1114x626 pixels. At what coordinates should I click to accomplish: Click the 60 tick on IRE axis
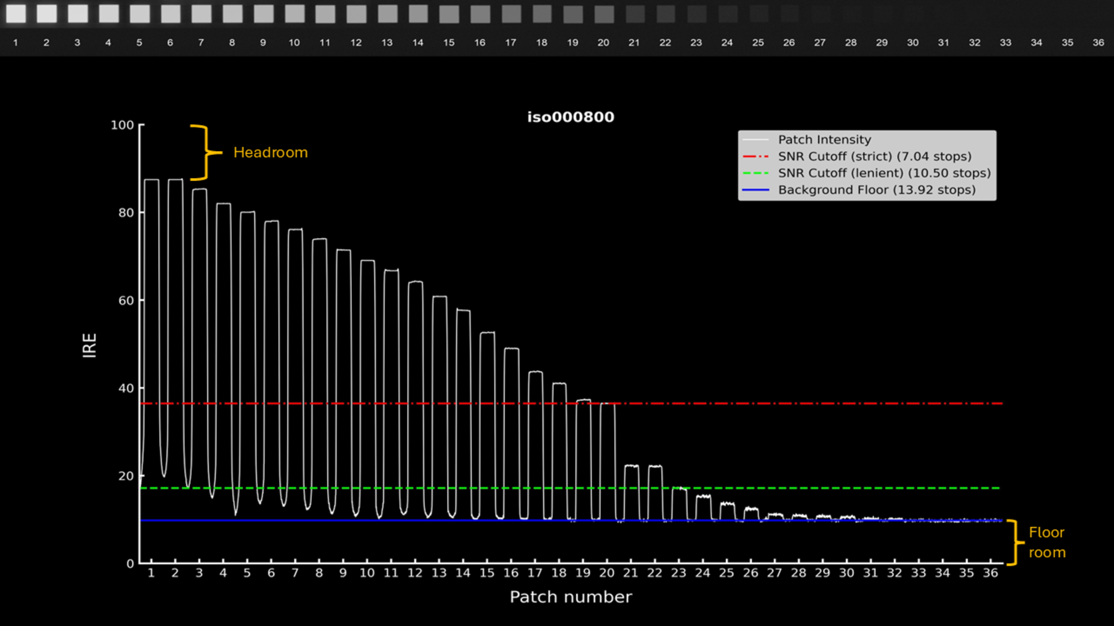[126, 301]
